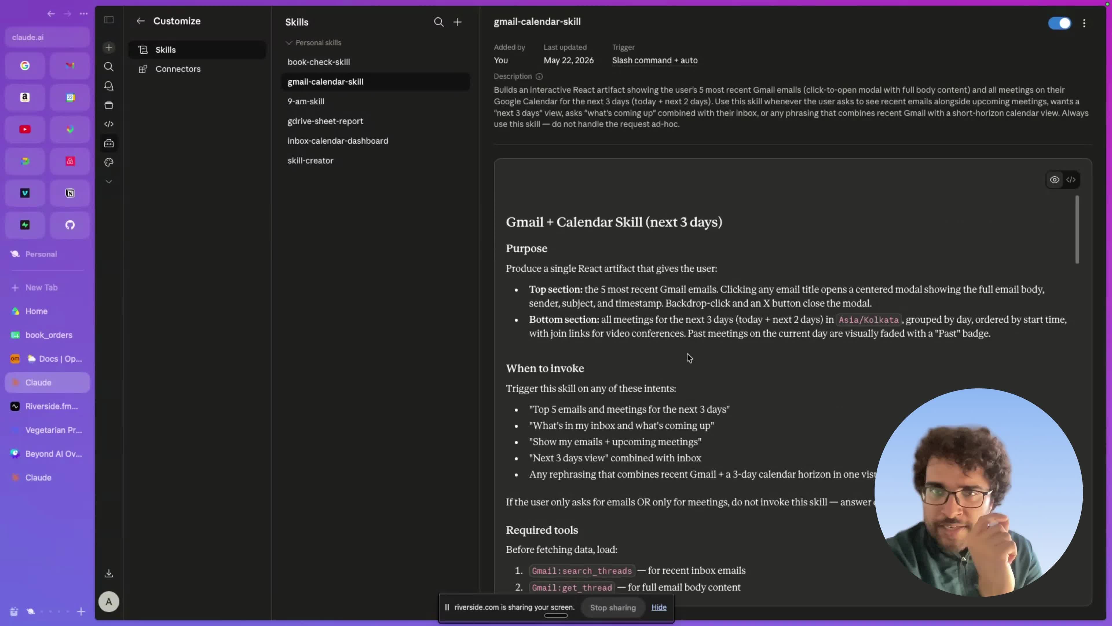
Task: Switch to the Vegetarian Pr... tab
Action: pos(47,430)
